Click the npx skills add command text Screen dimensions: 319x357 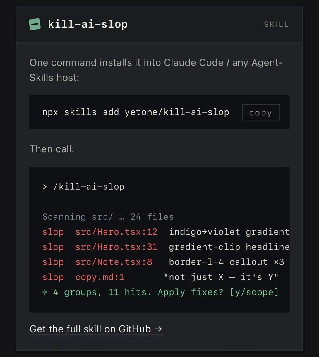click(x=136, y=112)
